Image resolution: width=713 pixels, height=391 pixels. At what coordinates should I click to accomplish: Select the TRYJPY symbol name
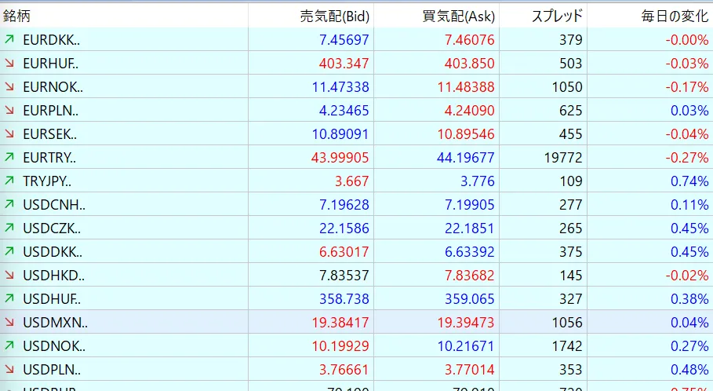pos(47,181)
